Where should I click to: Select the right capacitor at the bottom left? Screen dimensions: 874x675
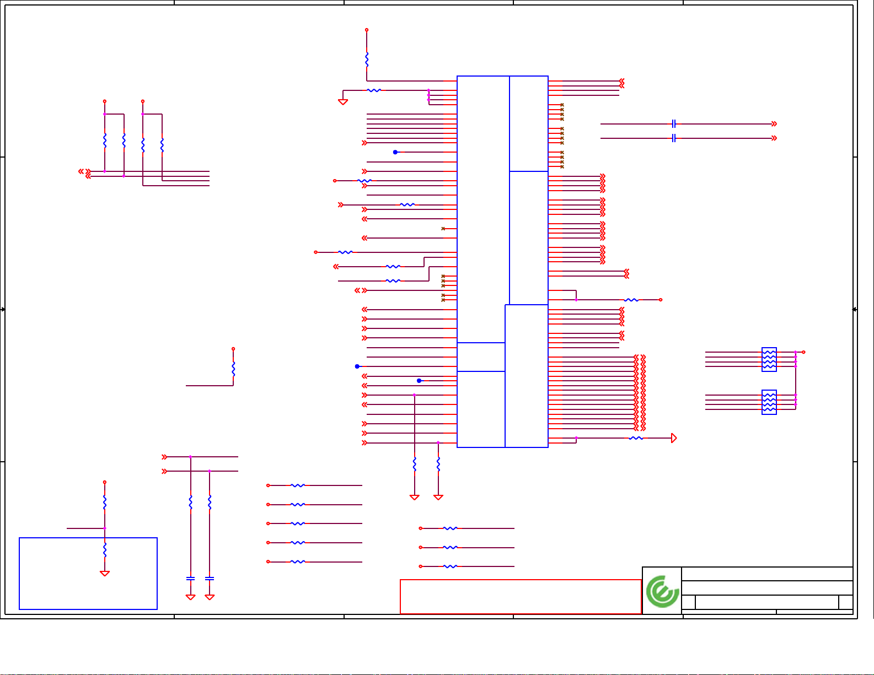(x=210, y=579)
